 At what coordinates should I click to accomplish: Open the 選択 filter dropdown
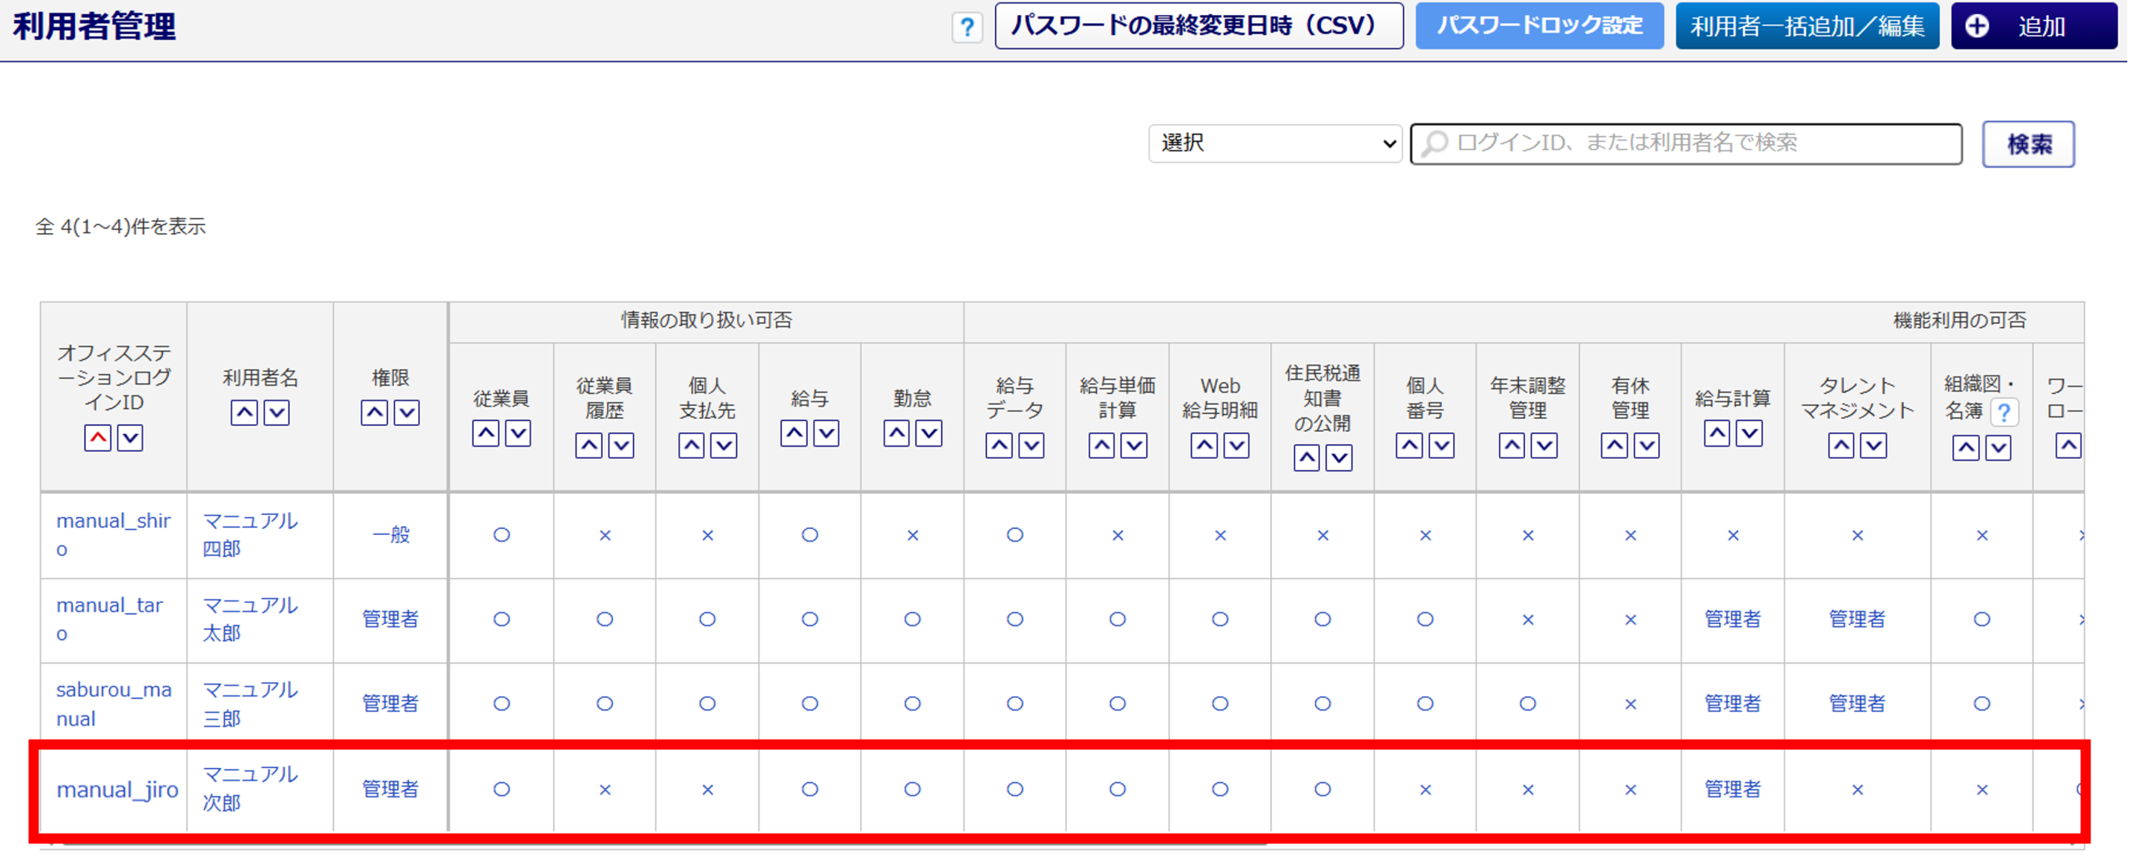tap(1275, 143)
